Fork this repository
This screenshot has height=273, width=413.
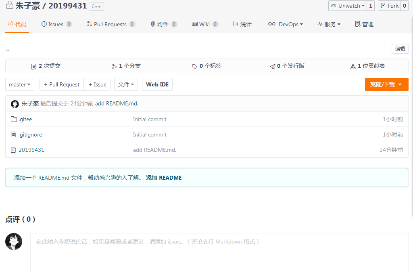pos(390,6)
